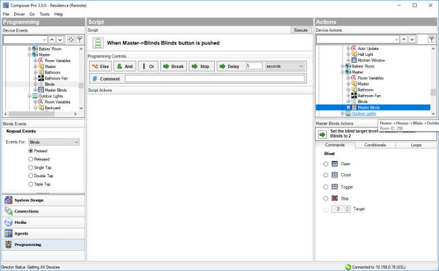
Task: Click the Connections icon
Action: click(8, 211)
